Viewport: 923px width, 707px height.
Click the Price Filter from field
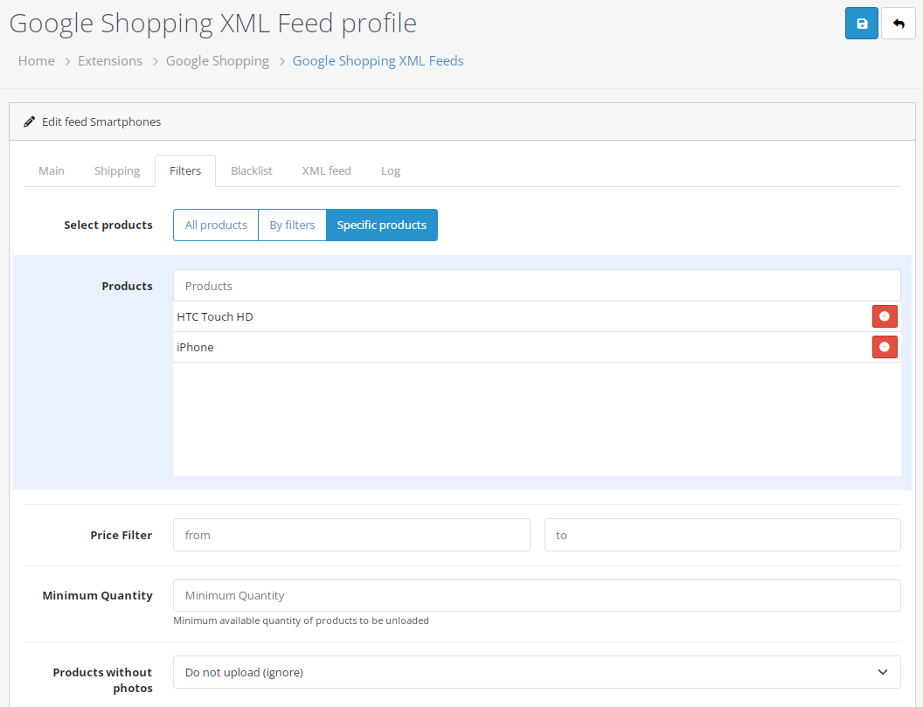tap(351, 535)
